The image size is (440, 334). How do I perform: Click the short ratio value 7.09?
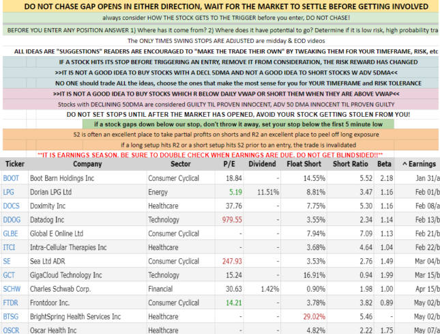click(366, 234)
